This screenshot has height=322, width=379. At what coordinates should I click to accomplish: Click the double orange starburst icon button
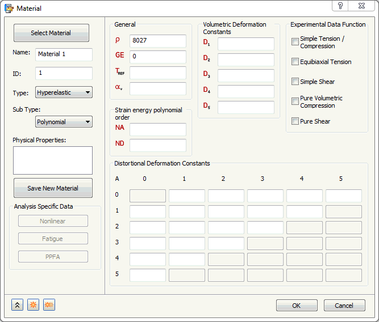pyautogui.click(x=49, y=305)
